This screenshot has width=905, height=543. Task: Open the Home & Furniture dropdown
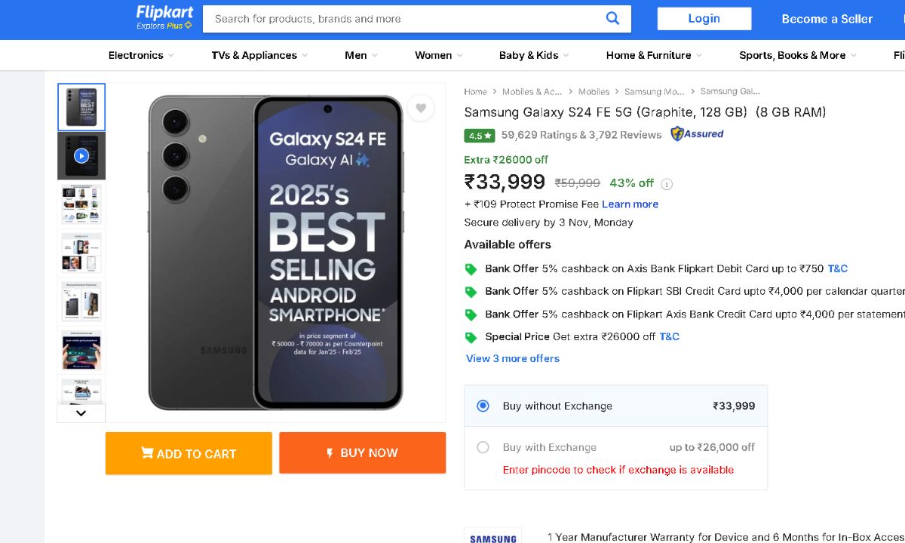pyautogui.click(x=654, y=55)
